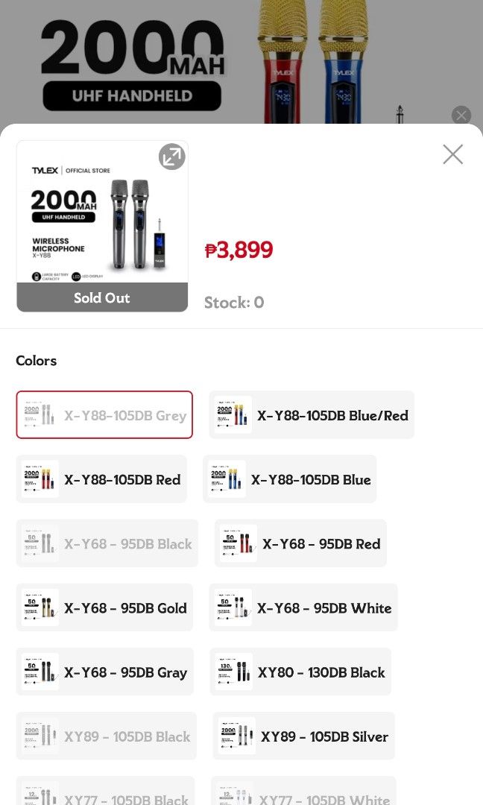Choose X-Y68 - 95DB White variant

tap(303, 607)
